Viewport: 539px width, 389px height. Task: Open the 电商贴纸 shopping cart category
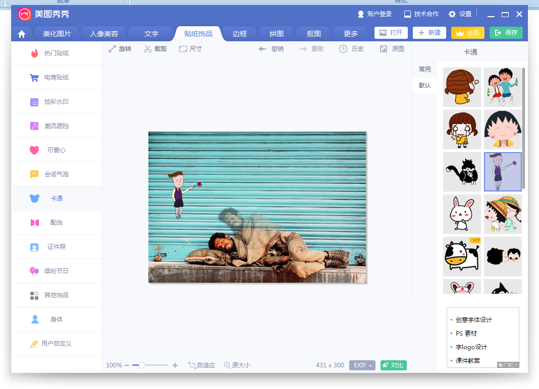pyautogui.click(x=57, y=78)
